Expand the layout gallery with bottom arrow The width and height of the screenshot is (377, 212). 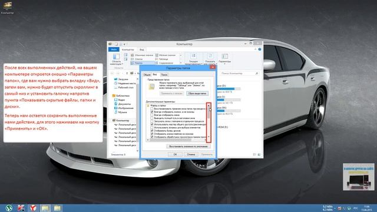pyautogui.click(x=181, y=63)
